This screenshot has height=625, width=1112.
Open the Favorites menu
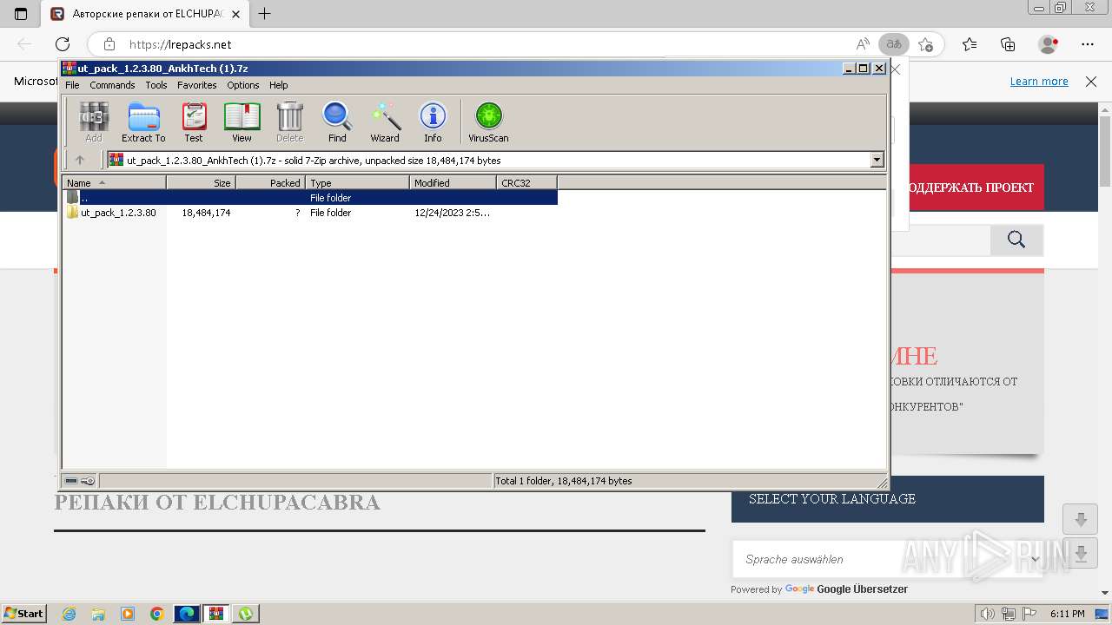coord(197,85)
